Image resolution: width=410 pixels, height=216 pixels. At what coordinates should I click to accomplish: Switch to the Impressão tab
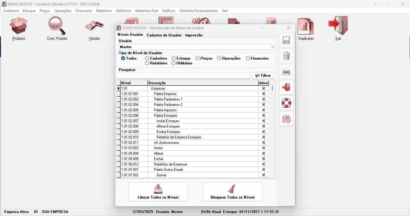pyautogui.click(x=194, y=35)
